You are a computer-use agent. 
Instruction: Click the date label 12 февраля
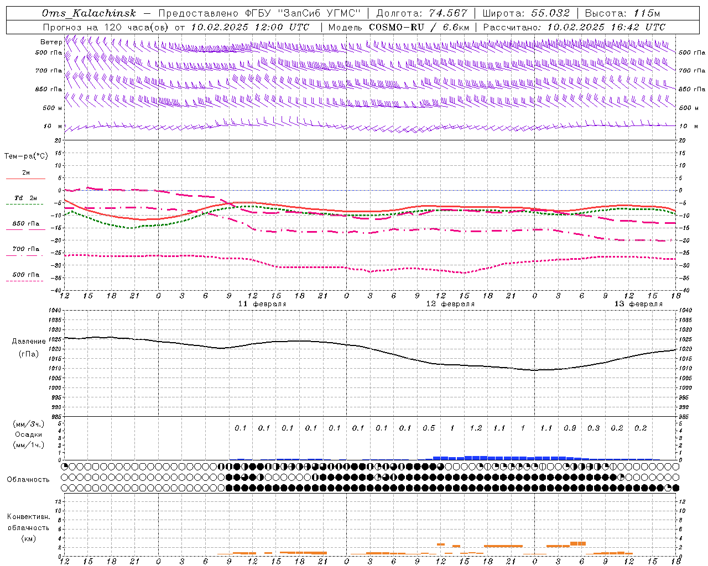pos(450,304)
